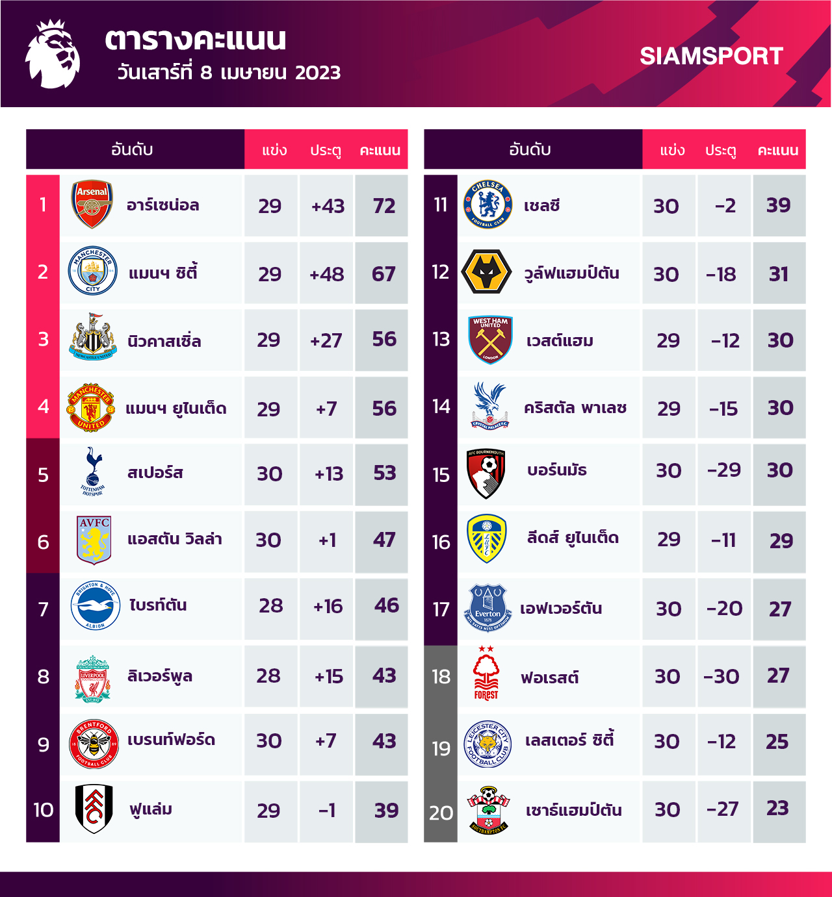Click the Liverpool team name text
This screenshot has height=897, width=832.
pyautogui.click(x=160, y=676)
